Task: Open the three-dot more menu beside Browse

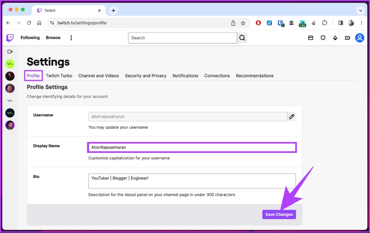Action: point(71,38)
